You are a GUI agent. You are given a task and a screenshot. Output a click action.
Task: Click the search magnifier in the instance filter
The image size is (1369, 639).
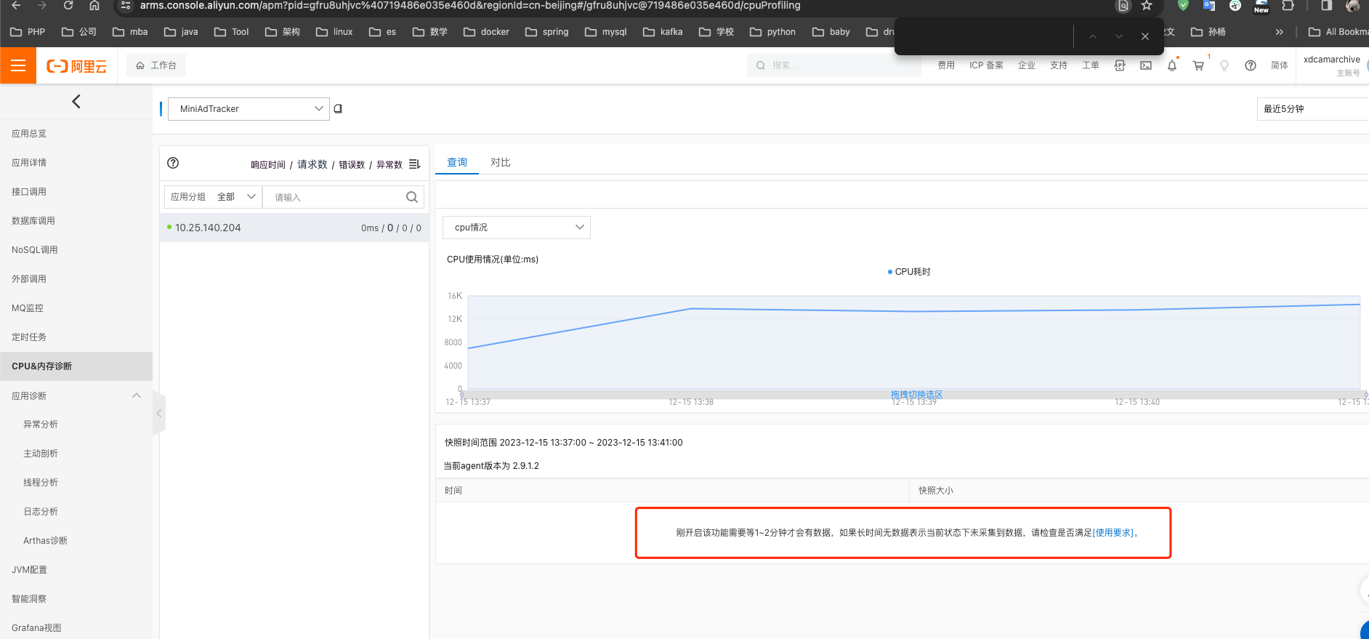coord(412,197)
